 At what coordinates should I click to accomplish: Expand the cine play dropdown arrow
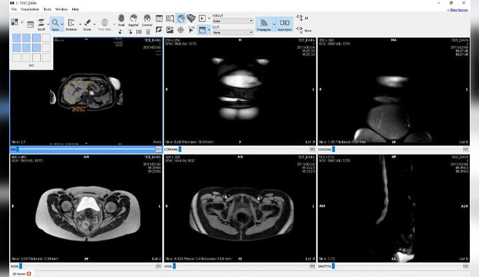tap(209, 19)
